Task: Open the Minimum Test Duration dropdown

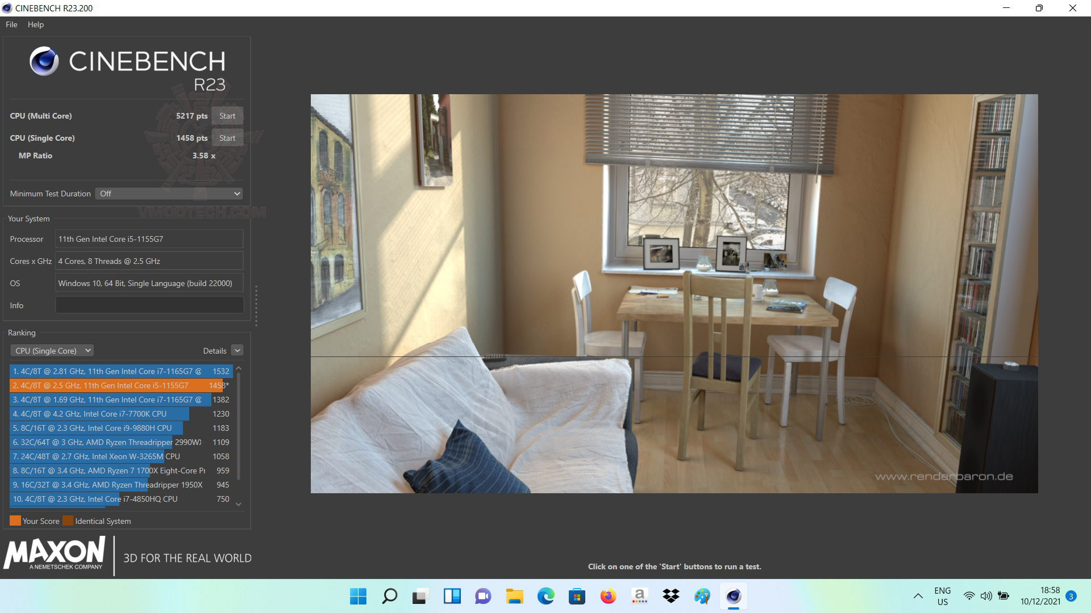Action: (169, 194)
